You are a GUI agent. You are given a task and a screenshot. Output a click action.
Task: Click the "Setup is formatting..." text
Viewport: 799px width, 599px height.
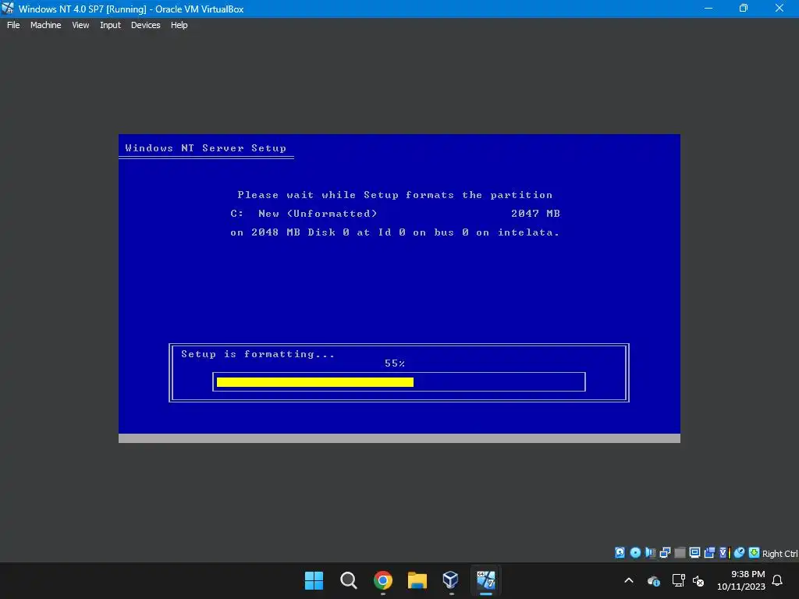257,354
